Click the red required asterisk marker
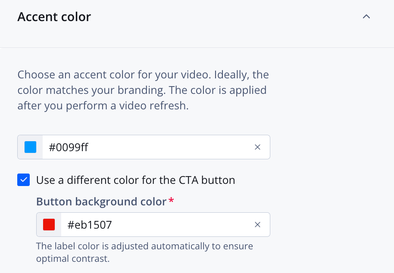Screen dimensions: 394x273 [171, 201]
